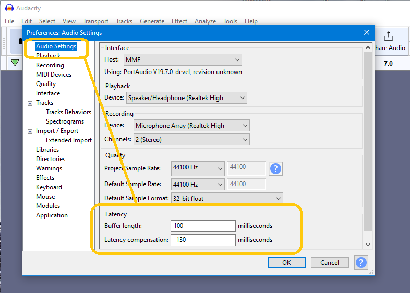Open the File menu
410x293 pixels.
[x=9, y=21]
